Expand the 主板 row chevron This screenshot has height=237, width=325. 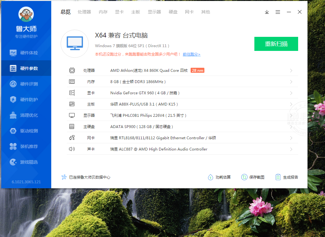291,104
